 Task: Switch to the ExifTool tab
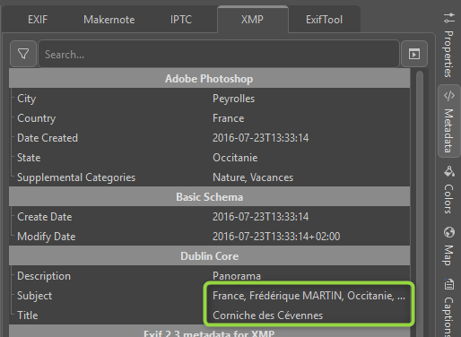click(324, 20)
